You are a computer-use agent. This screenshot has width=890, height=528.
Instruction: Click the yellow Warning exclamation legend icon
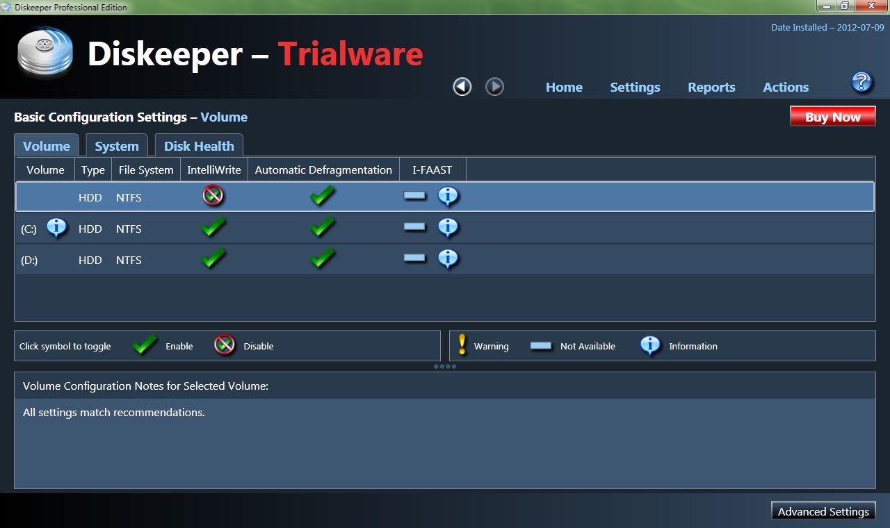point(462,345)
